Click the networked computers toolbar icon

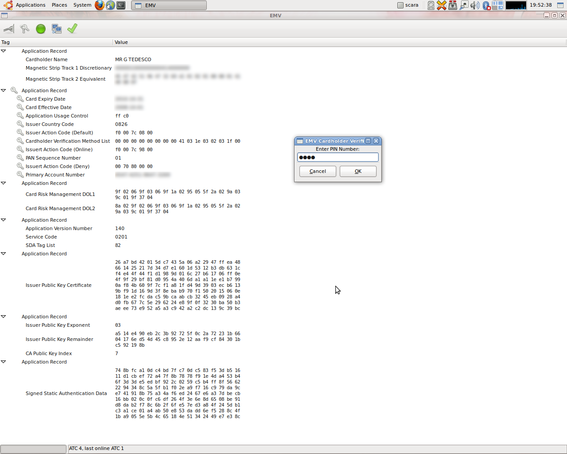[x=57, y=29]
